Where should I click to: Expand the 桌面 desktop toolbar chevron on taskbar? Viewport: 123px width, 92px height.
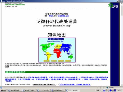[x=101, y=90]
